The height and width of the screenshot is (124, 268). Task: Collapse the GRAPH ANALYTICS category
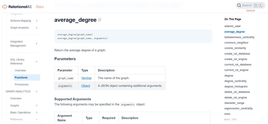tap(37, 91)
